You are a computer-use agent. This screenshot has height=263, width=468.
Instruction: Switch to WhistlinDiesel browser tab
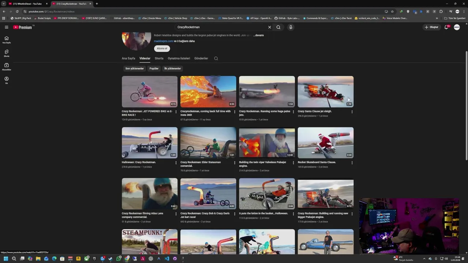(27, 4)
